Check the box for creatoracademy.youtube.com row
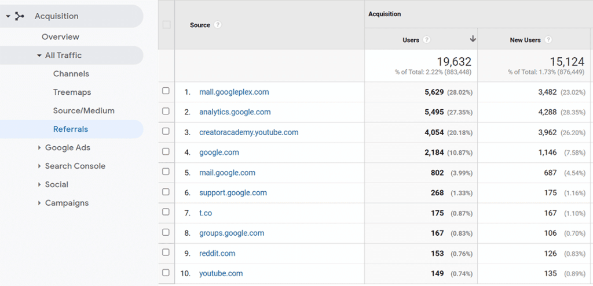The height and width of the screenshot is (286, 593). click(x=166, y=131)
